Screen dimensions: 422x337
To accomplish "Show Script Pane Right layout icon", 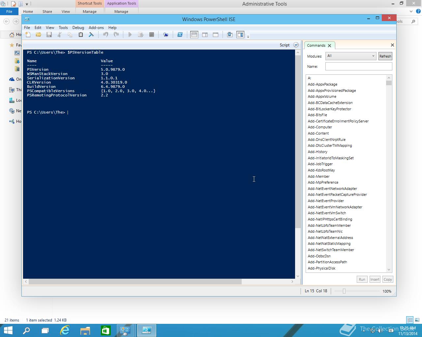I will point(205,35).
